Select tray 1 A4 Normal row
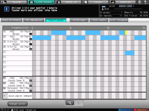Screen dimensions: 149x111 coord(18,33)
